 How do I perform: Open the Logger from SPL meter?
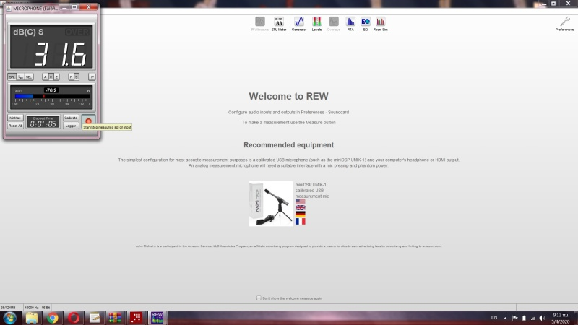tap(71, 125)
